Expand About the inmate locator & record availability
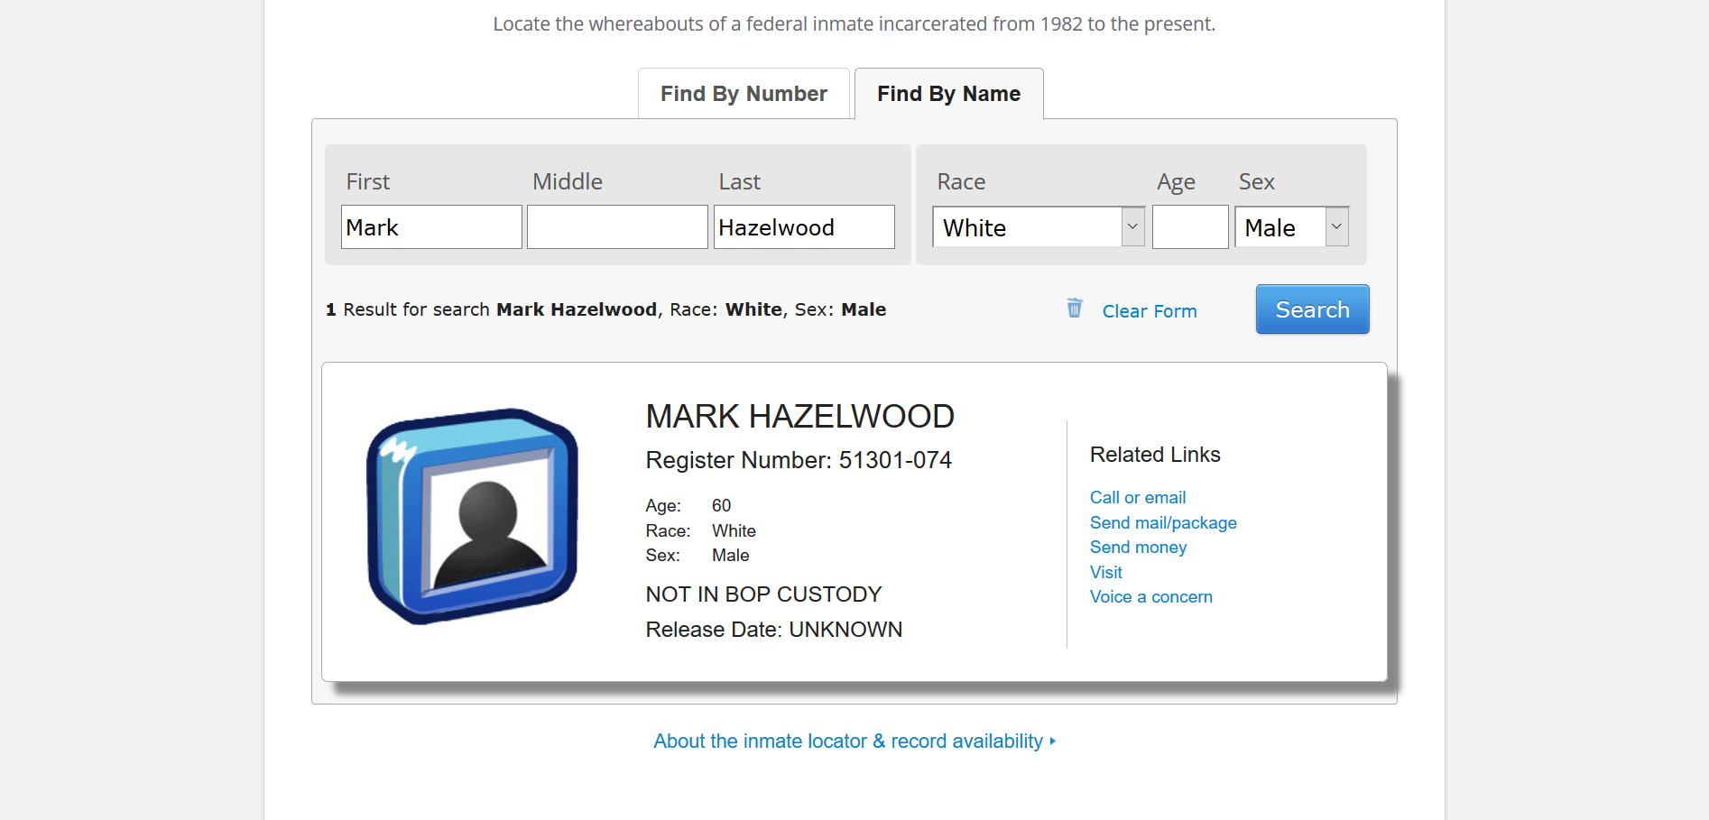Viewport: 1709px width, 820px height. point(854,742)
